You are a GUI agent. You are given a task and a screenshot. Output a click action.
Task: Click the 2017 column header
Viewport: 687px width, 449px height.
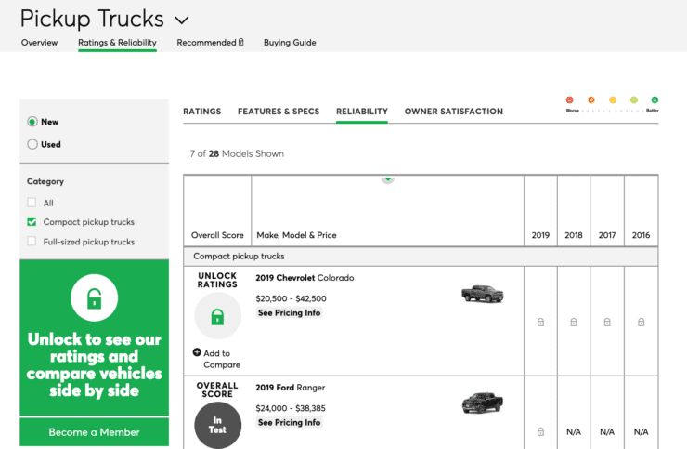click(607, 235)
